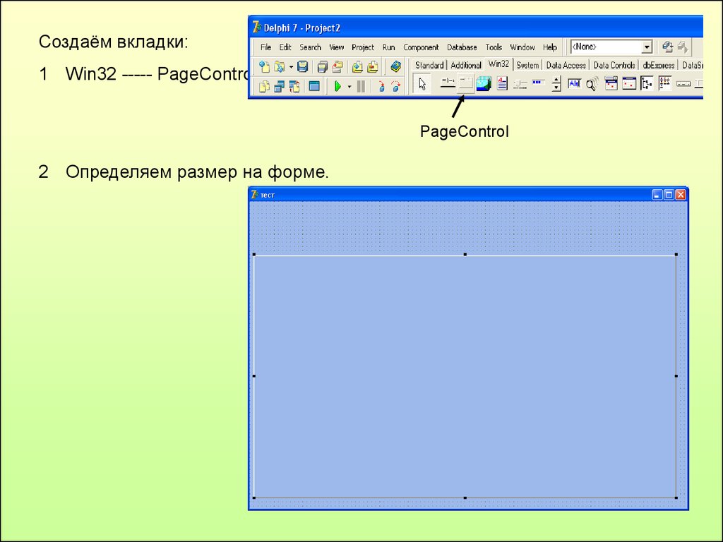Viewport: 723px width, 542px height.
Task: Click the Save floppy disk icon
Action: (302, 67)
